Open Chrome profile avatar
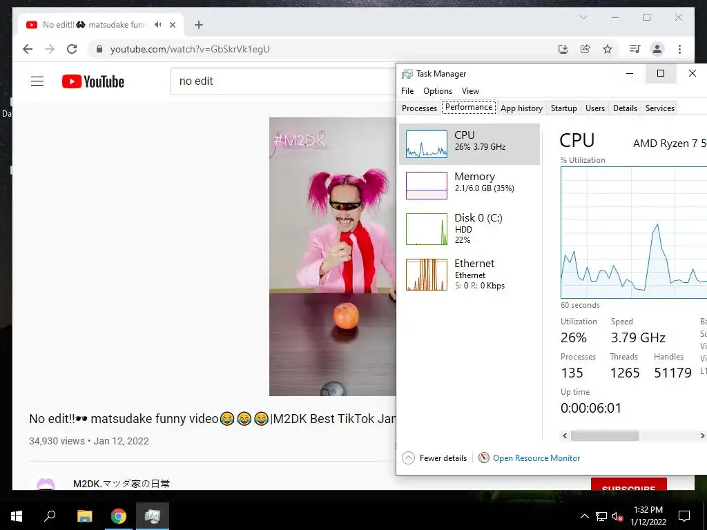 click(x=657, y=49)
